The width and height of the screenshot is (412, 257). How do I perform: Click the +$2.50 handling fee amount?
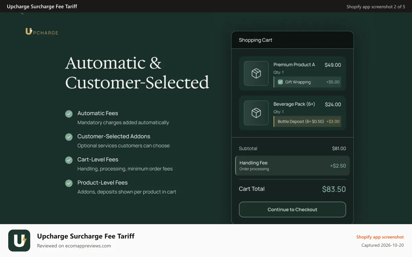(338, 166)
